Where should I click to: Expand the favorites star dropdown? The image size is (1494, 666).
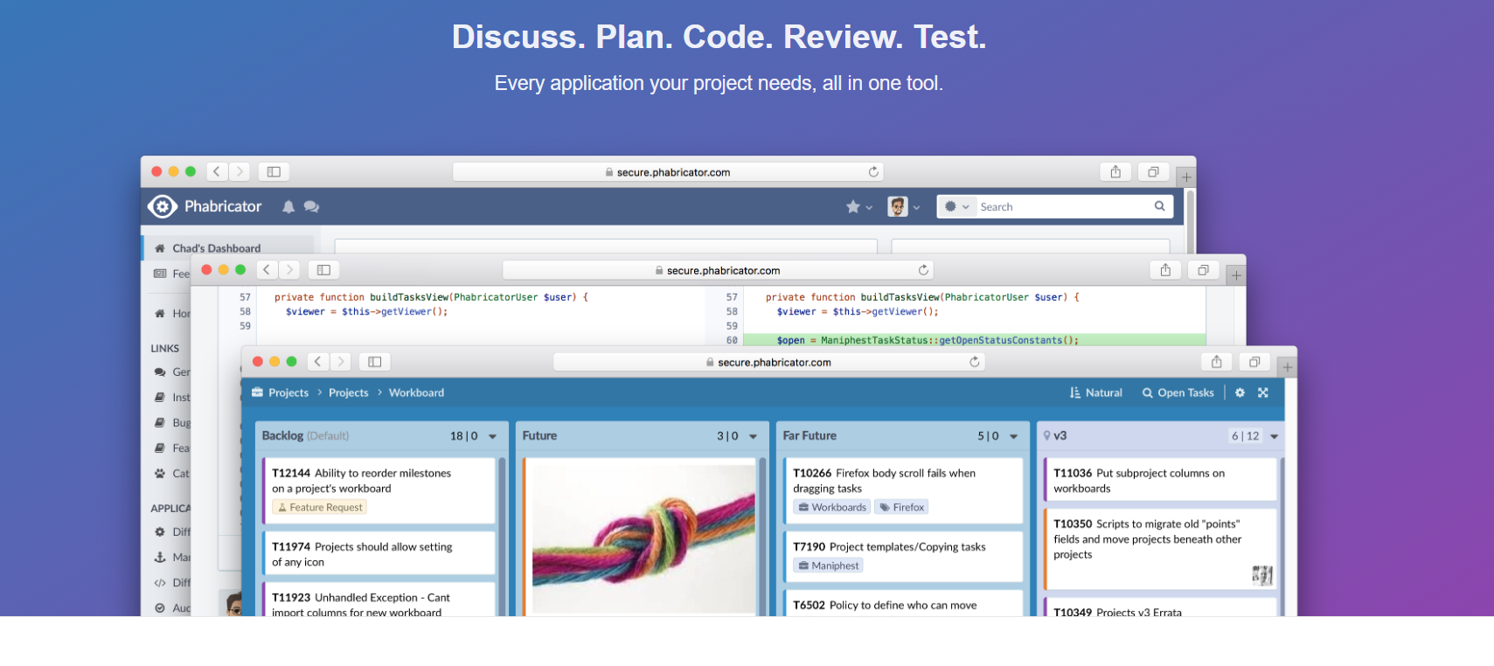coord(858,207)
